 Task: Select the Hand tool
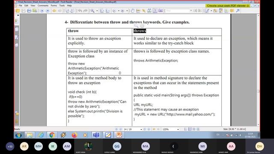(x=132, y=11)
